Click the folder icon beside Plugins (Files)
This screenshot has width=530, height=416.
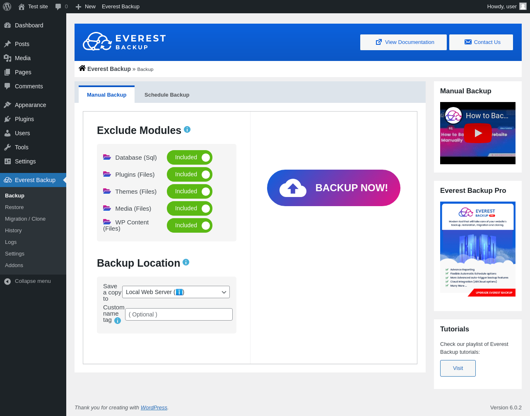coord(107,174)
